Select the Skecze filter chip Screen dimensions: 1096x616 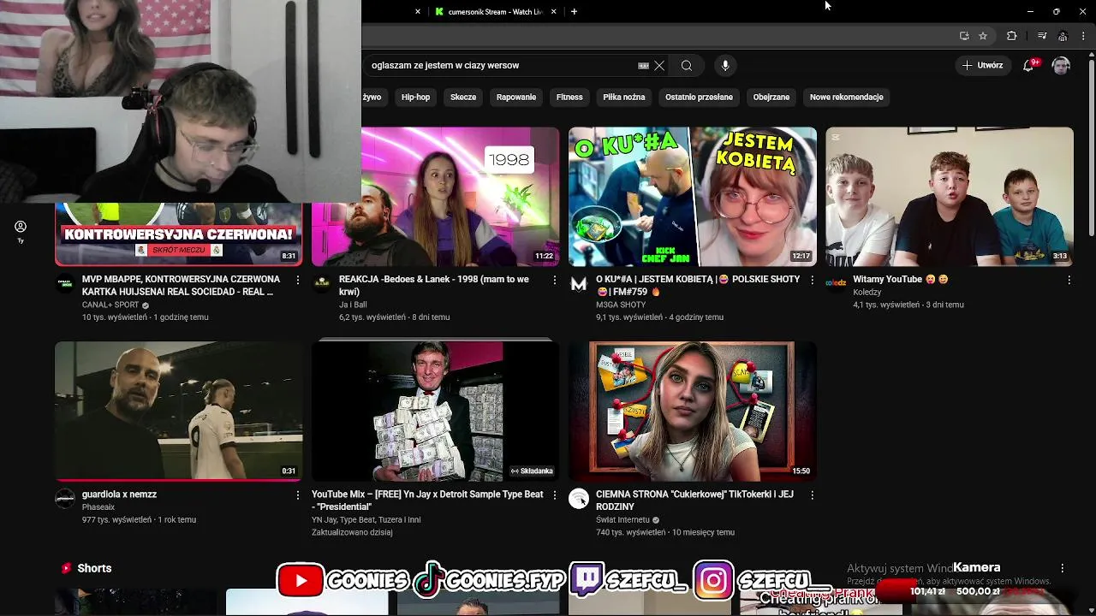tap(463, 98)
